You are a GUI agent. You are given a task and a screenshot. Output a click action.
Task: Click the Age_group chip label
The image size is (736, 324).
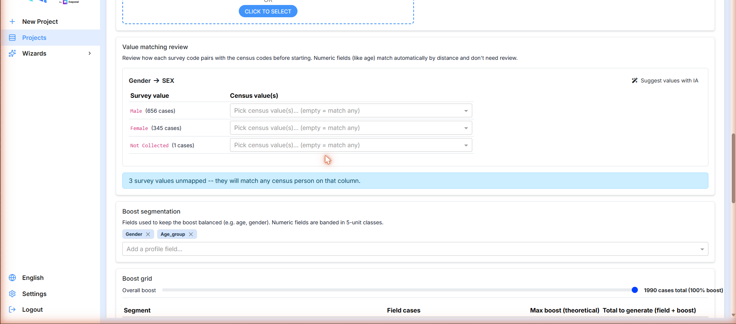pyautogui.click(x=173, y=234)
